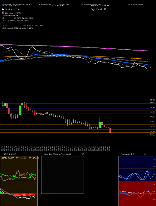Click the Stochastics and RSI panel title
Screen dimensions: 156x206
134,154
